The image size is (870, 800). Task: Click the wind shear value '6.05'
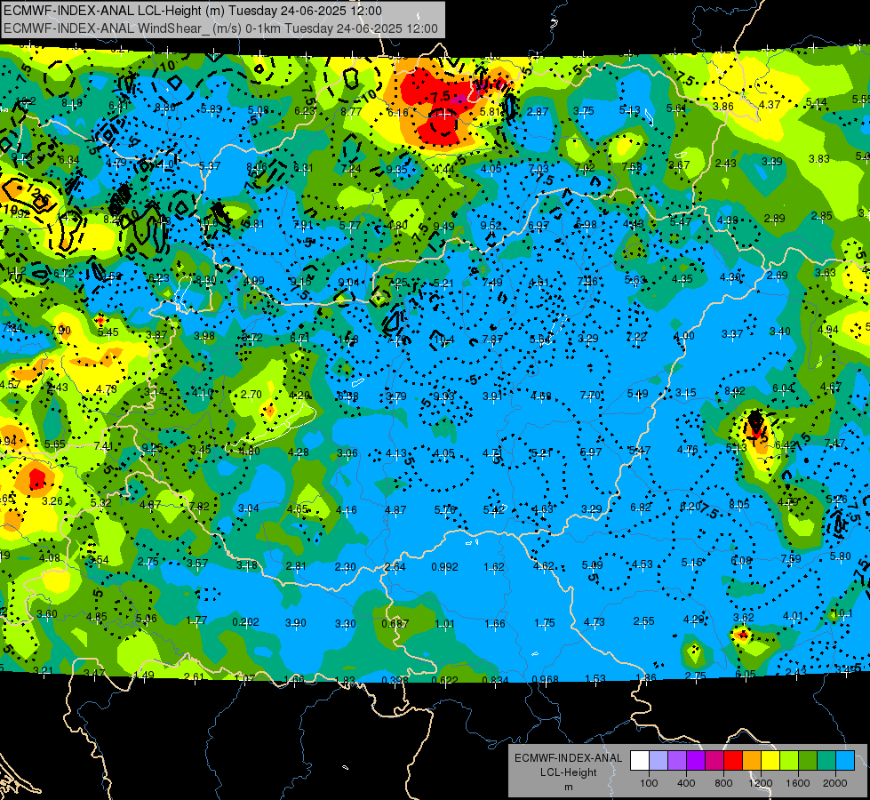[x=746, y=674]
